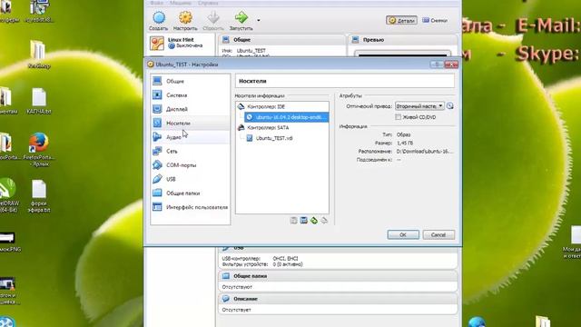Open the Система settings category

click(x=191, y=94)
